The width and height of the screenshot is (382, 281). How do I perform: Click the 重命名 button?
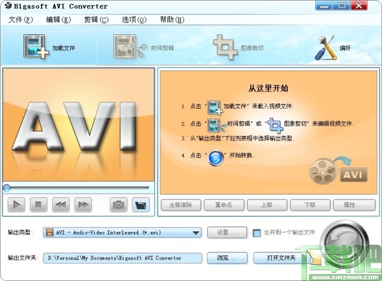[x=224, y=205]
